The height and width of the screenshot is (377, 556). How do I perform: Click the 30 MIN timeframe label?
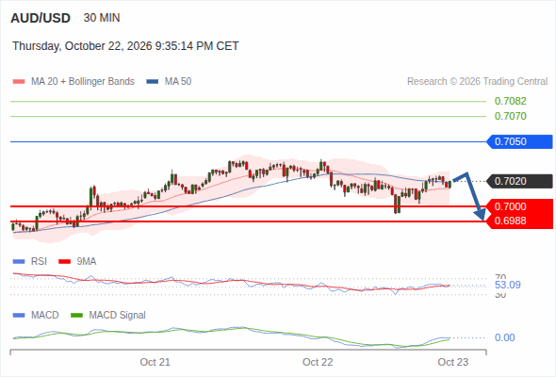click(102, 18)
